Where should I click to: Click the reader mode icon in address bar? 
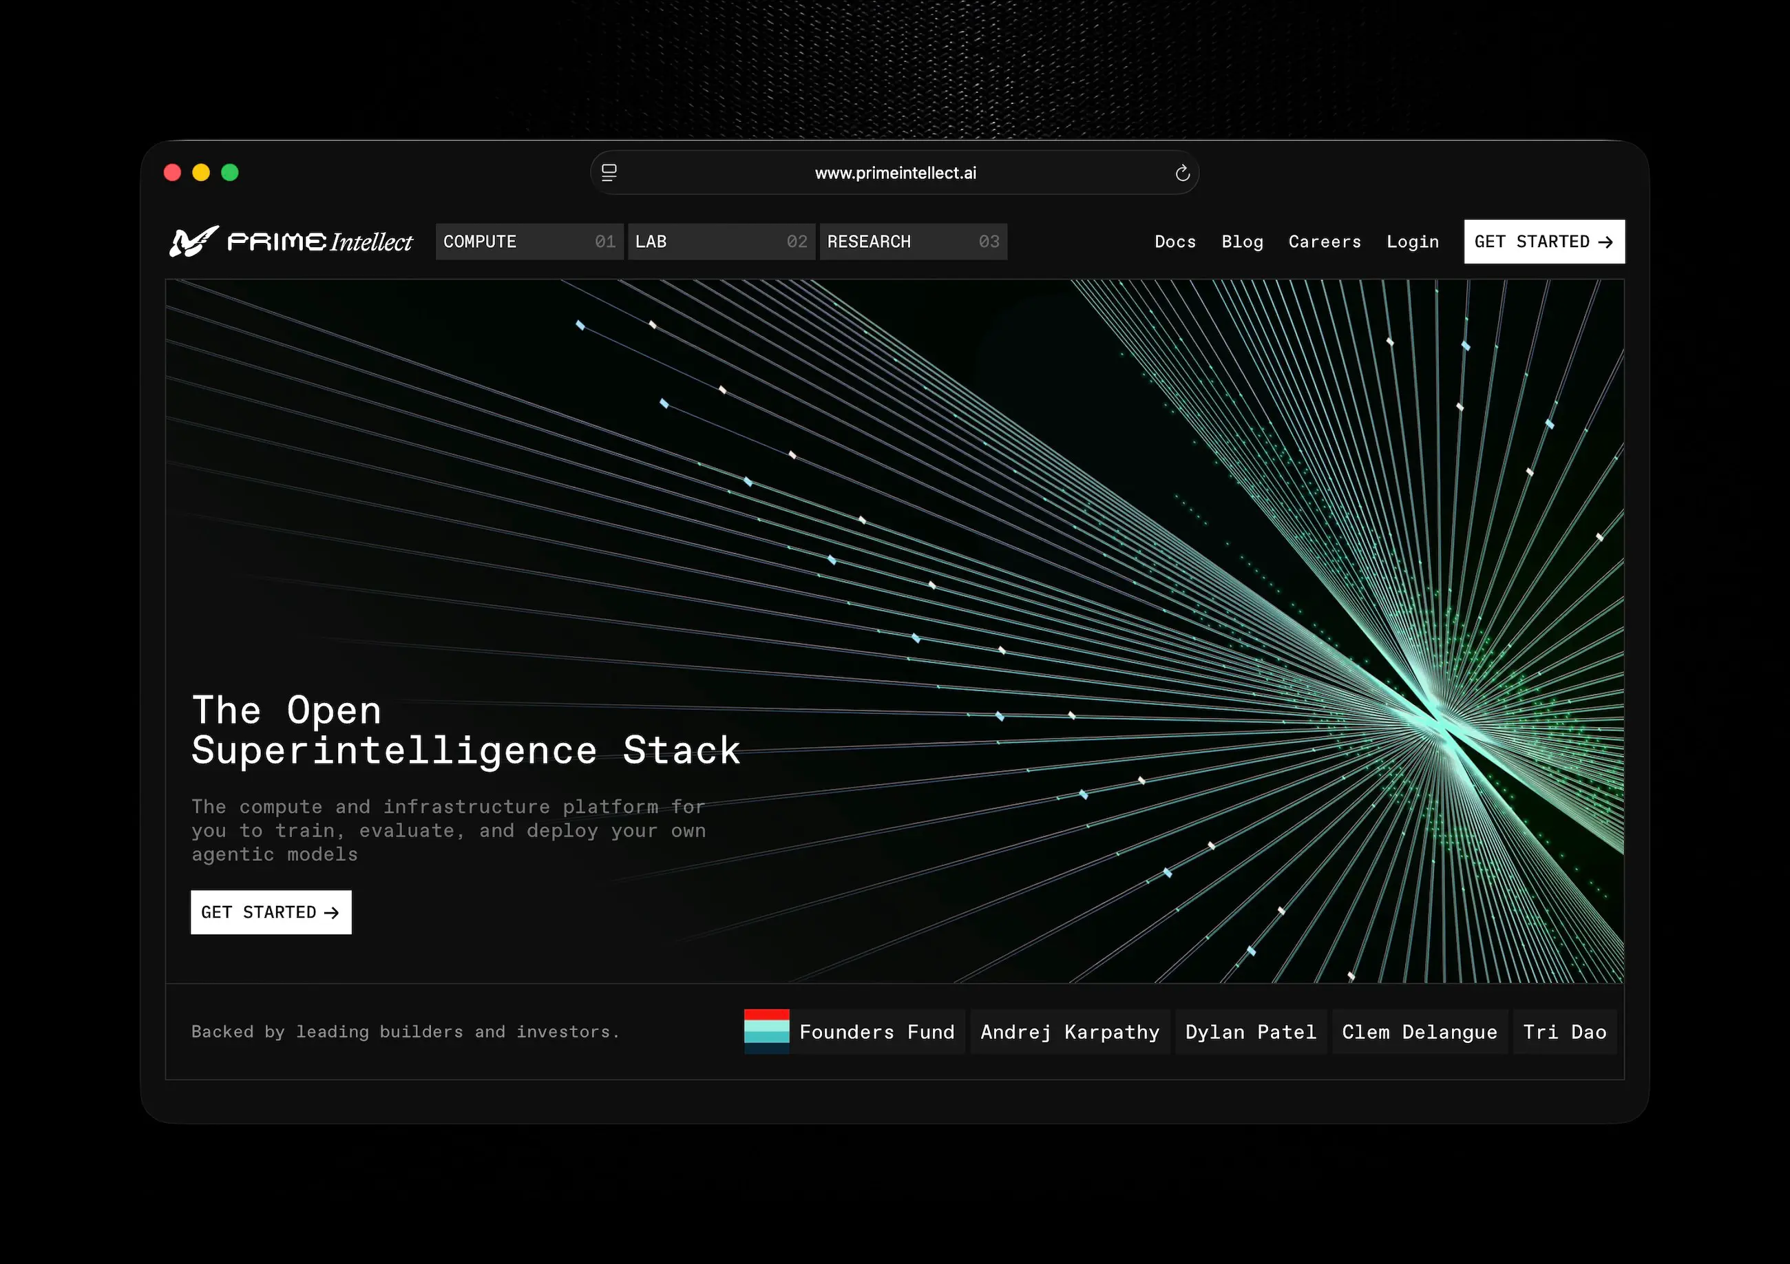click(x=609, y=173)
